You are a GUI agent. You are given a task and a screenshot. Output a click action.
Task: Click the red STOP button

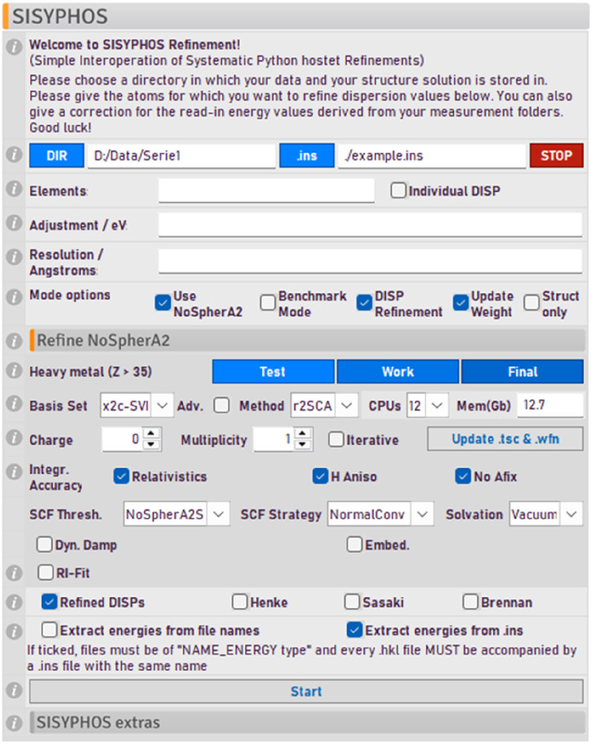tap(557, 155)
